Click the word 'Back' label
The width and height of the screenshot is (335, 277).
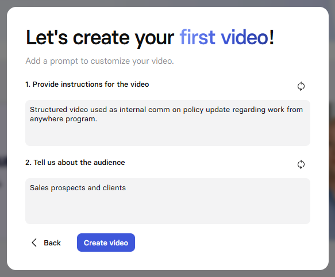click(52, 243)
